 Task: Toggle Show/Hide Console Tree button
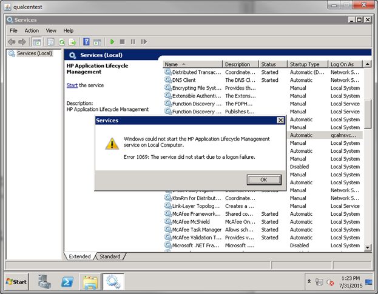point(37,42)
